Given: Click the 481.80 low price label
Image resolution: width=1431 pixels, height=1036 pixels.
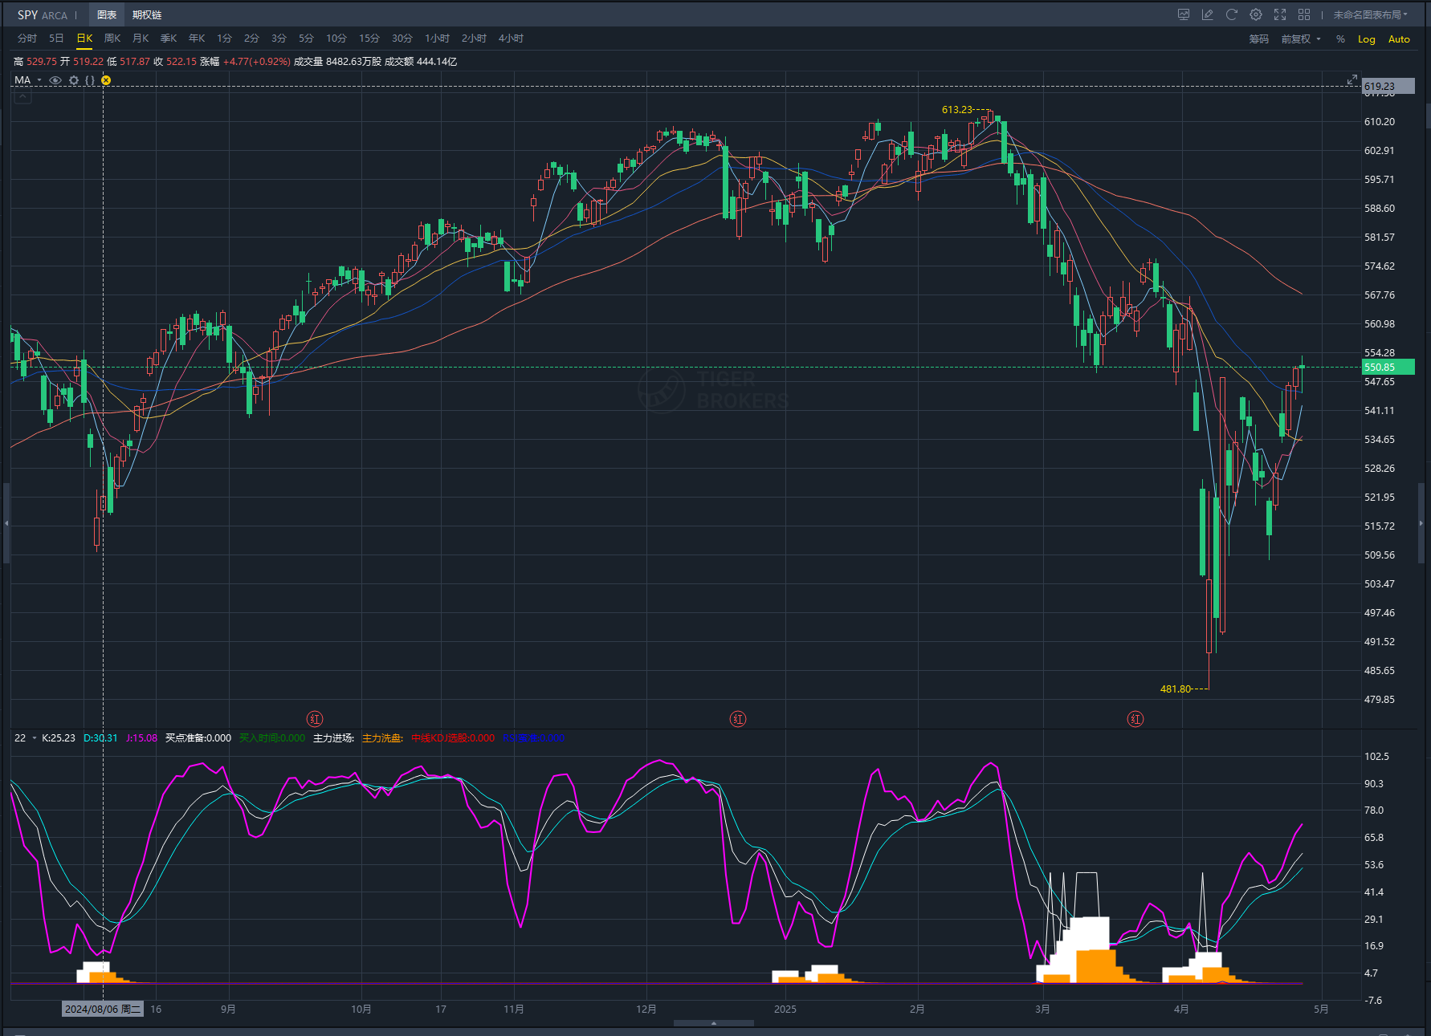Looking at the screenshot, I should click(1176, 689).
